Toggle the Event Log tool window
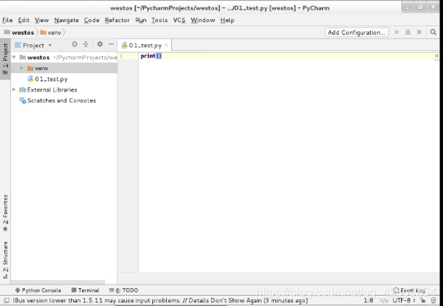Viewport: 443px width, 306px height. pos(410,290)
